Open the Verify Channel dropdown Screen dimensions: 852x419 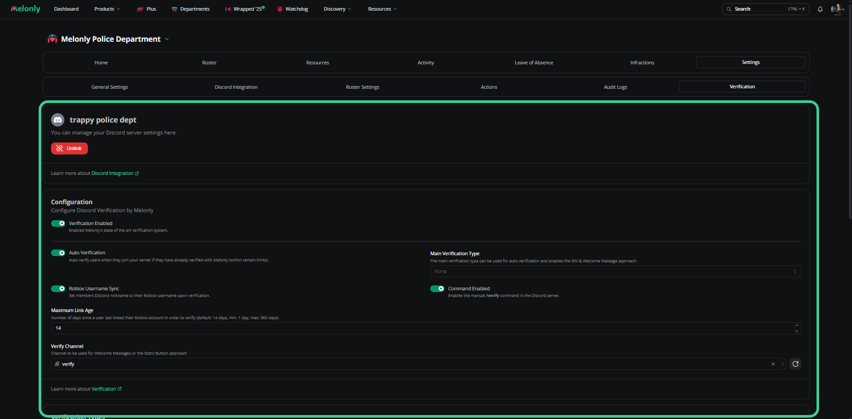[418, 364]
